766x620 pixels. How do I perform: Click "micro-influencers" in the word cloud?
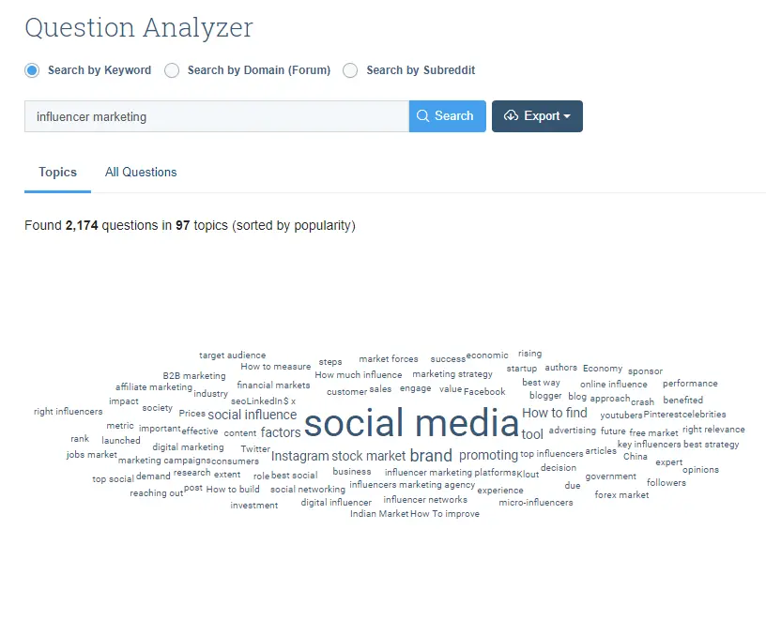click(x=535, y=503)
